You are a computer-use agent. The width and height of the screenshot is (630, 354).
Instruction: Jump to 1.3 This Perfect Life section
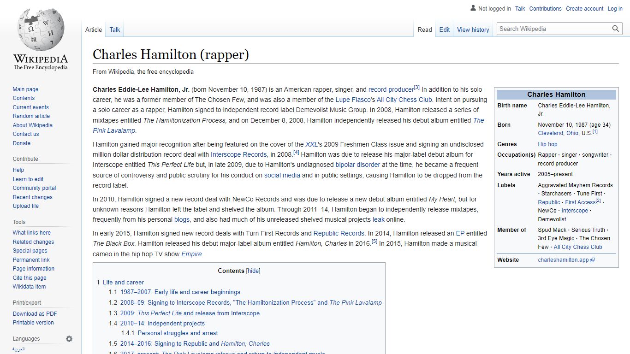[184, 313]
